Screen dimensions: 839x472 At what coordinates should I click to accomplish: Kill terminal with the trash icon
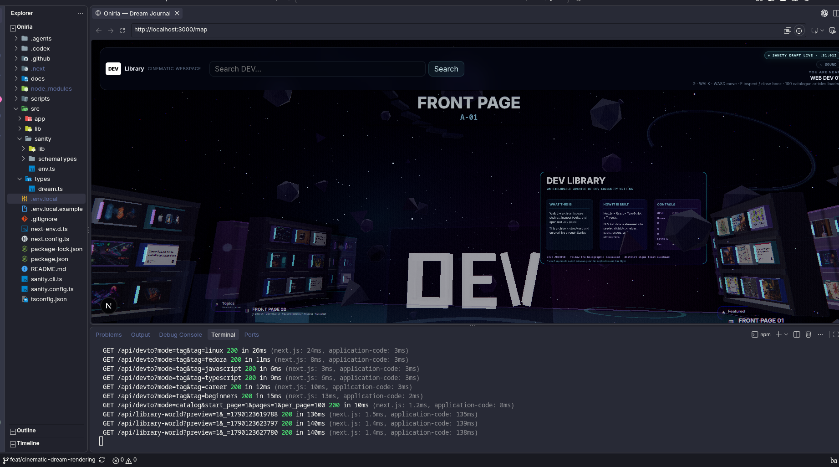(808, 334)
